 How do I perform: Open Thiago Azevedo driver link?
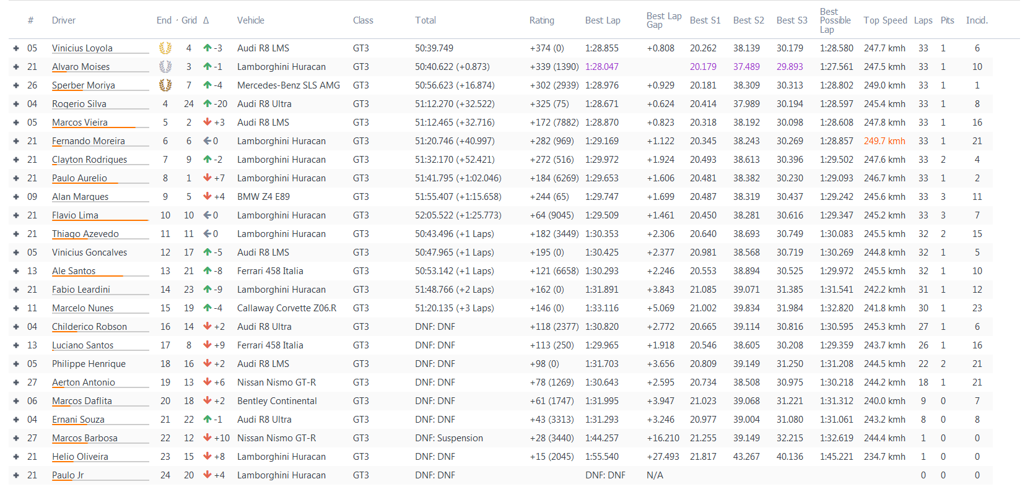[85, 234]
